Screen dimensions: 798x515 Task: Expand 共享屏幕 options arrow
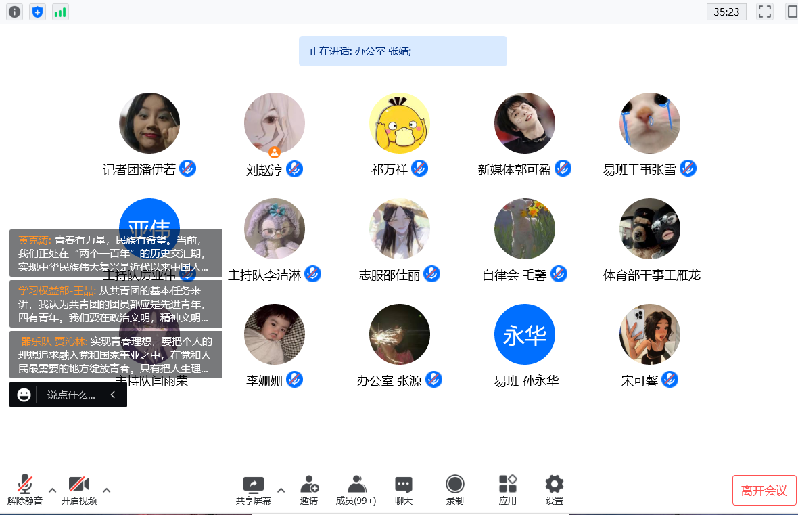[281, 490]
